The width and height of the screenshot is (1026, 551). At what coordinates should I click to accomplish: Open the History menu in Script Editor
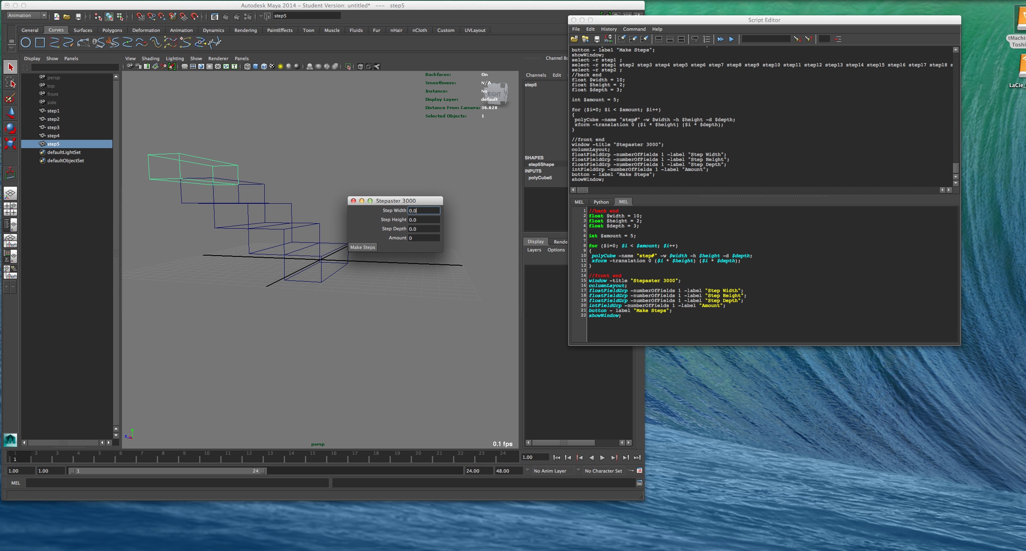(x=609, y=29)
